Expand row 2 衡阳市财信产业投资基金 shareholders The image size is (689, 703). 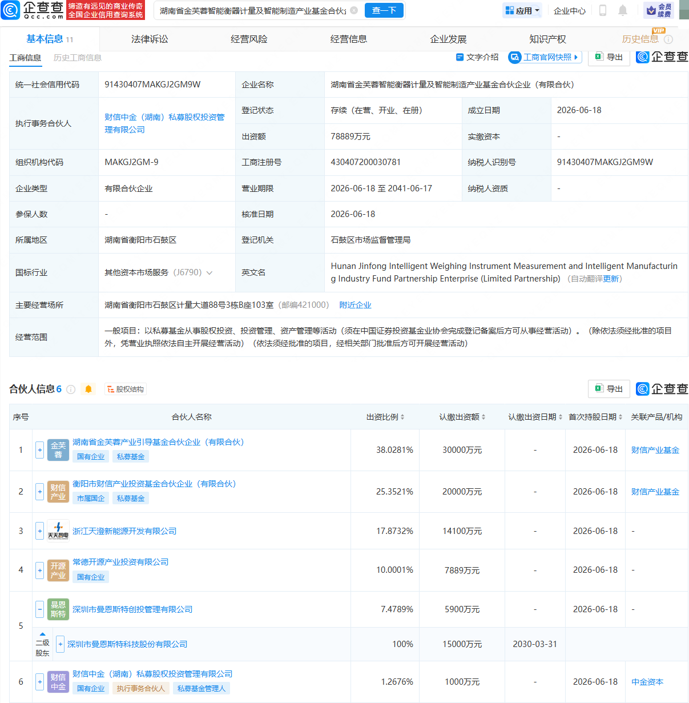(39, 492)
